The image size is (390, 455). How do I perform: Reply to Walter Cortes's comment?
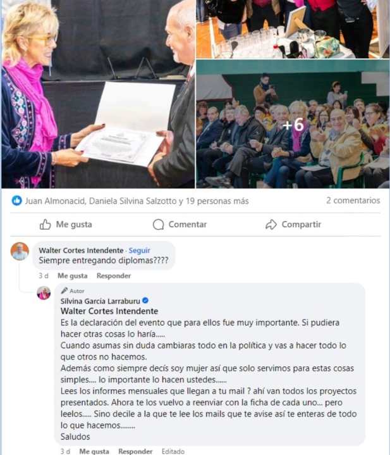tap(114, 276)
